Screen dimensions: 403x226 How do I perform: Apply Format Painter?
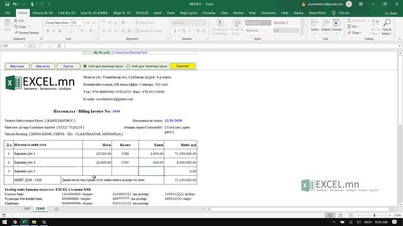pos(26,33)
